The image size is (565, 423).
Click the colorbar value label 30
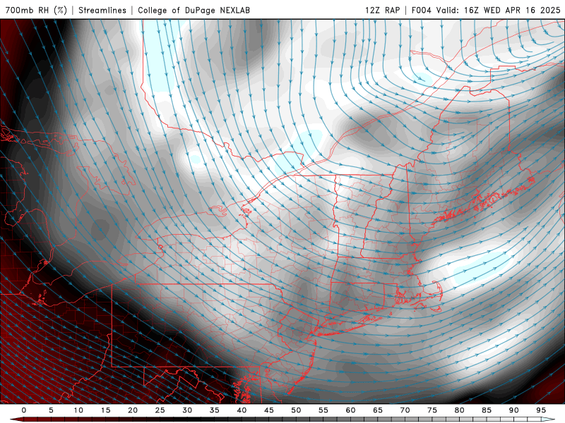(x=187, y=410)
